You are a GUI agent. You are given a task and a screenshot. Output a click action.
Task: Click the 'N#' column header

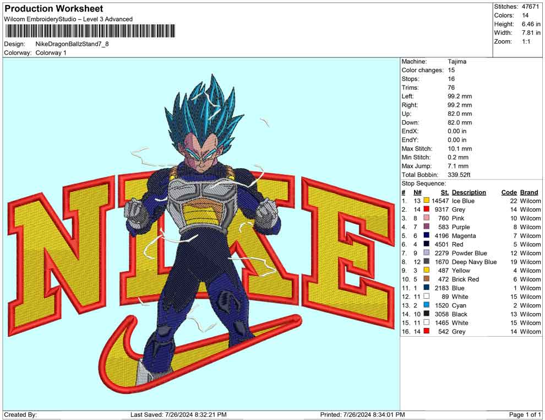[417, 192]
